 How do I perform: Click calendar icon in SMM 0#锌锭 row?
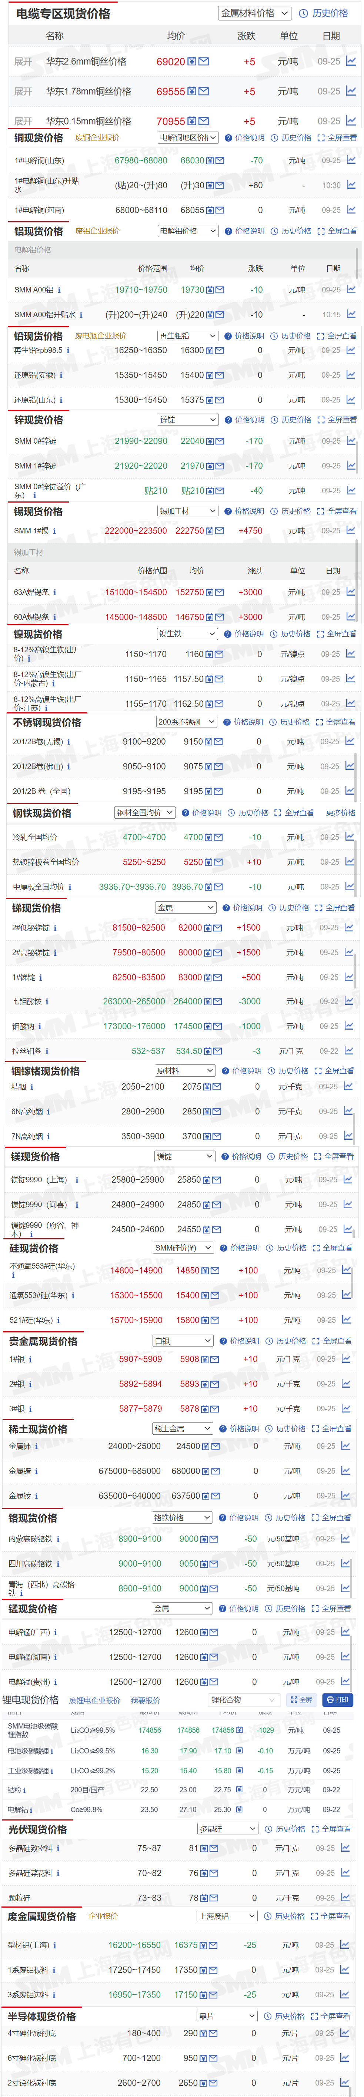pos(210,441)
